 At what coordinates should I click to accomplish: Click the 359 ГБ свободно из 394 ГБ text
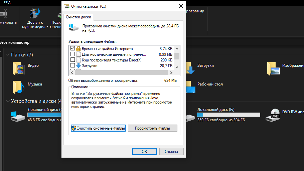pos(221,120)
